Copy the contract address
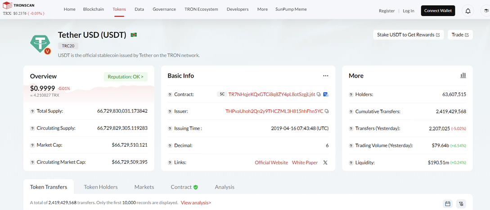490x210 pixels. click(x=319, y=94)
